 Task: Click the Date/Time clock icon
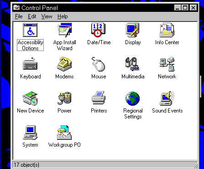(99, 30)
